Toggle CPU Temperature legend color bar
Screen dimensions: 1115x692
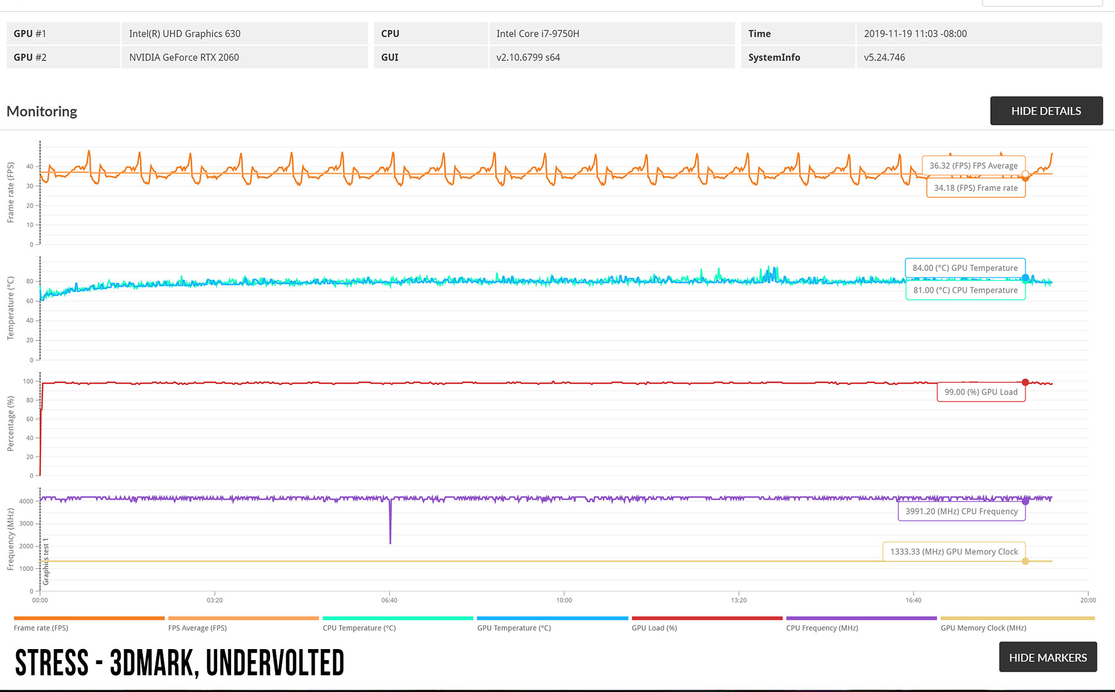click(x=398, y=618)
